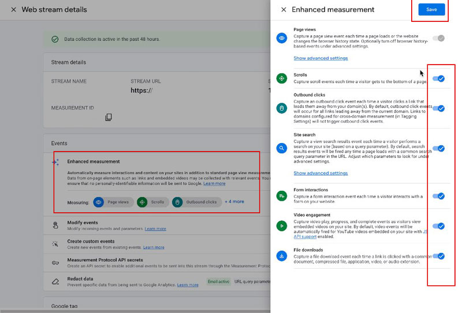This screenshot has height=313, width=462.
Task: Click the Scrolls icon in the panel
Action: pyautogui.click(x=282, y=78)
